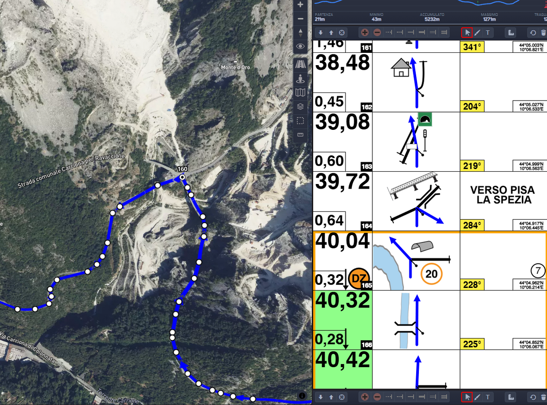Viewport: 547px width, 405px height.
Task: Add waypoint with plus in bottom toolbar
Action: [365, 397]
